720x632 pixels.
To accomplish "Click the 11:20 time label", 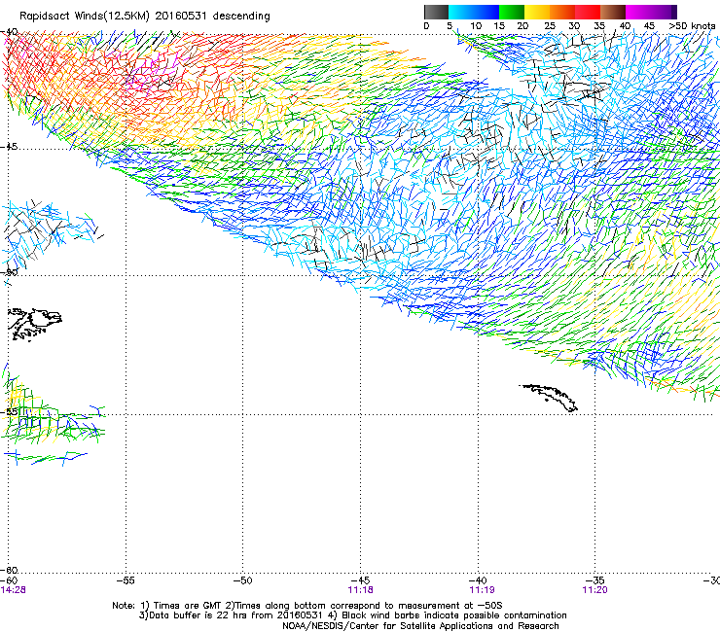I will pyautogui.click(x=594, y=590).
